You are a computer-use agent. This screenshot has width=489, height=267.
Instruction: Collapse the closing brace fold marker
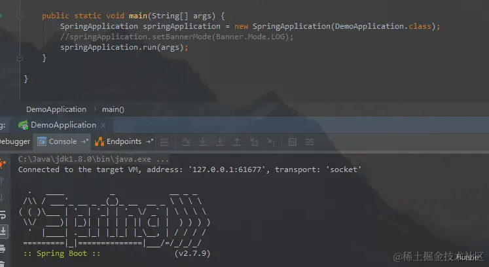click(x=20, y=58)
